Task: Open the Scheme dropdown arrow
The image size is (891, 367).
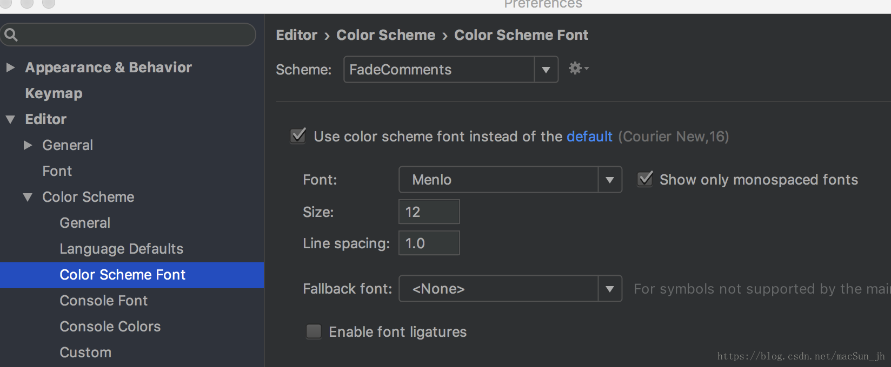Action: (546, 70)
